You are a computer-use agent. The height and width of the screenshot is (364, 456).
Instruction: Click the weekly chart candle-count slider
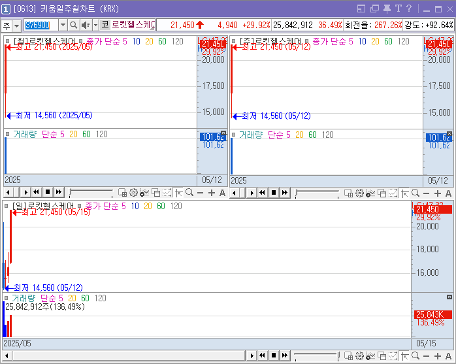tap(317, 193)
